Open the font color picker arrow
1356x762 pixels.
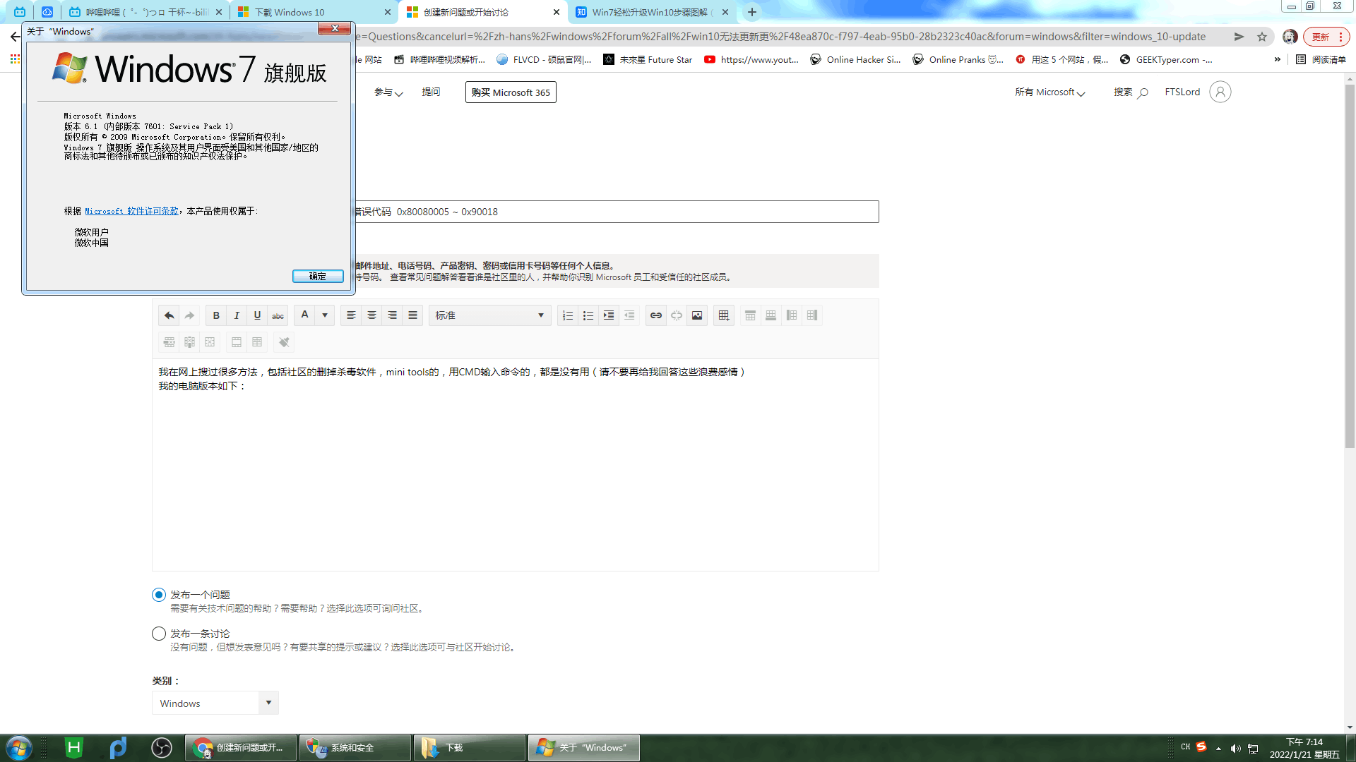(x=324, y=315)
